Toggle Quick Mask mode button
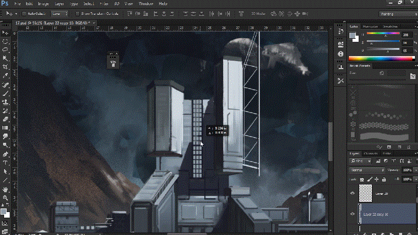Viewport: 418px width, 235px height. [5, 223]
